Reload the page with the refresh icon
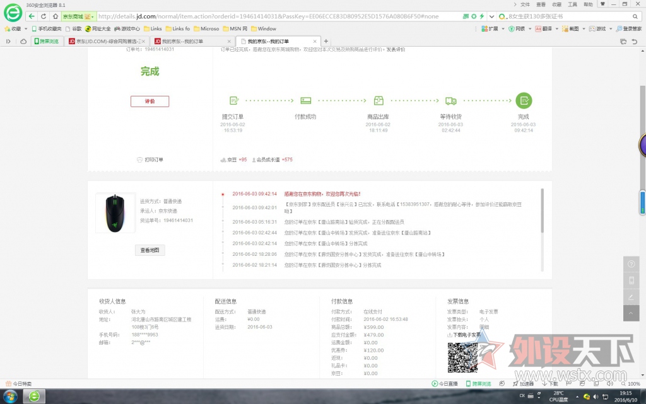This screenshot has width=646, height=404. point(44,16)
